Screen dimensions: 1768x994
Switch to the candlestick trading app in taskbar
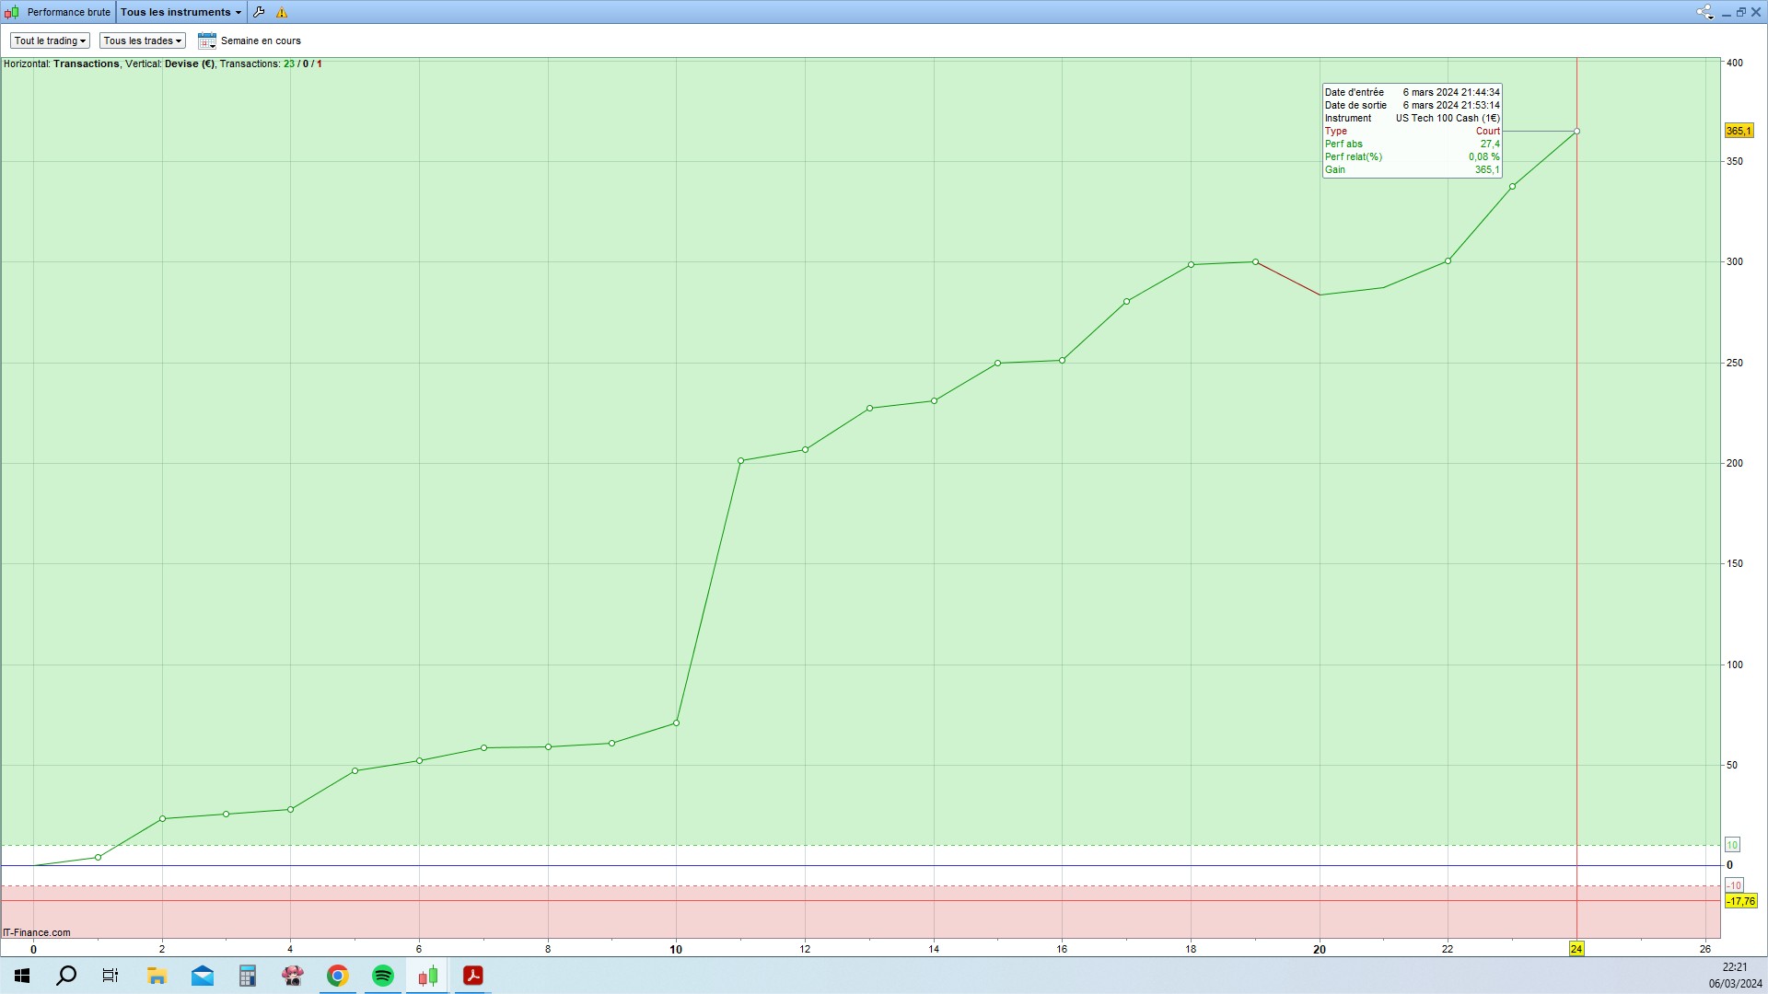(x=428, y=976)
